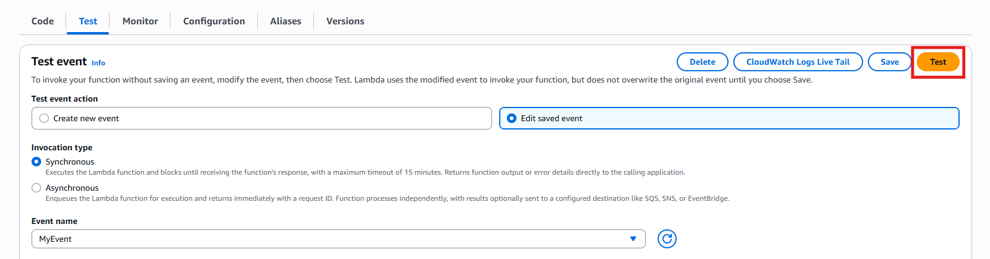Delete the saved test event
Image resolution: width=990 pixels, height=259 pixels.
(x=702, y=62)
